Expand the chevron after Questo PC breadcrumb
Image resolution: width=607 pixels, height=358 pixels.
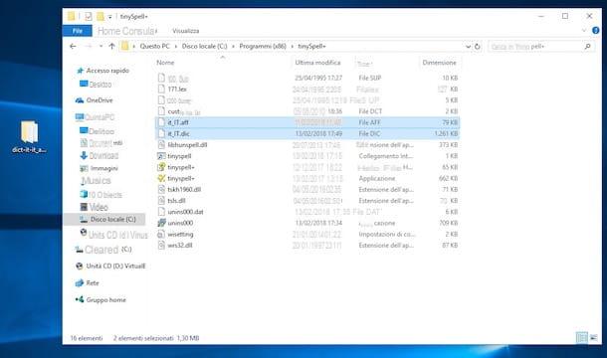[176, 46]
